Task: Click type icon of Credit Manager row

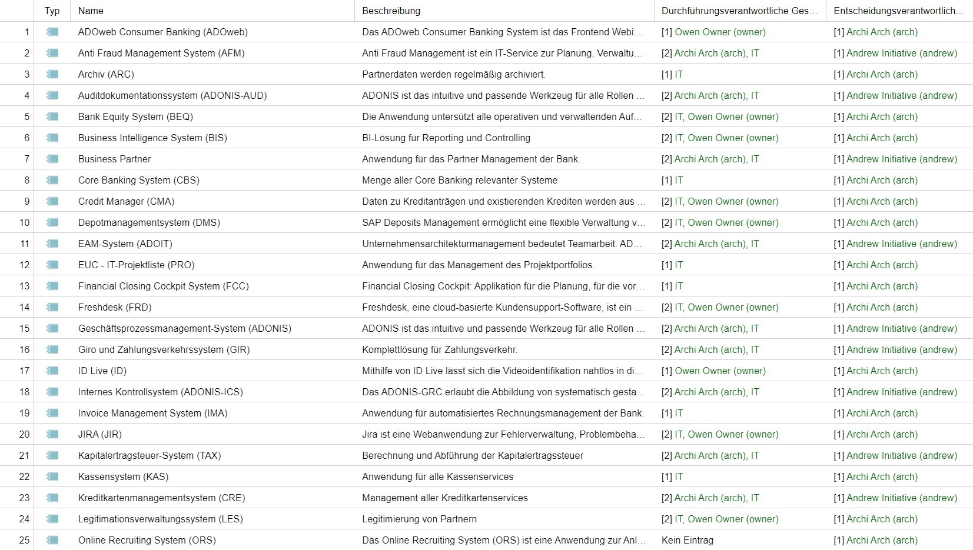Action: click(52, 201)
